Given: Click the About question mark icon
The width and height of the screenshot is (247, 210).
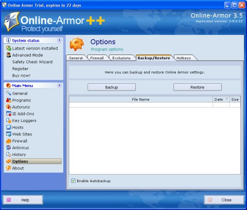Looking at the screenshot, I should [9, 168].
